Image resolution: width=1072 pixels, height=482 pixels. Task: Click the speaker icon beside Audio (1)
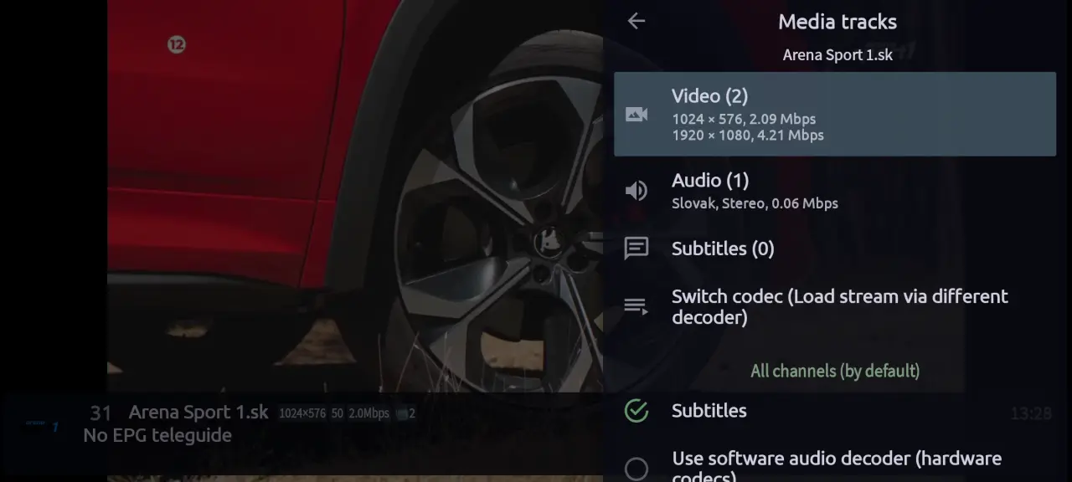[x=636, y=191]
